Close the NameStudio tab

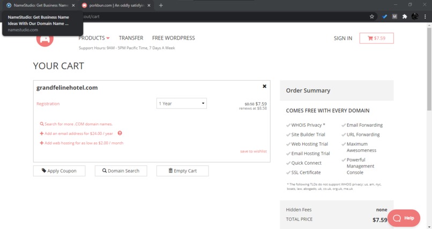click(x=73, y=5)
